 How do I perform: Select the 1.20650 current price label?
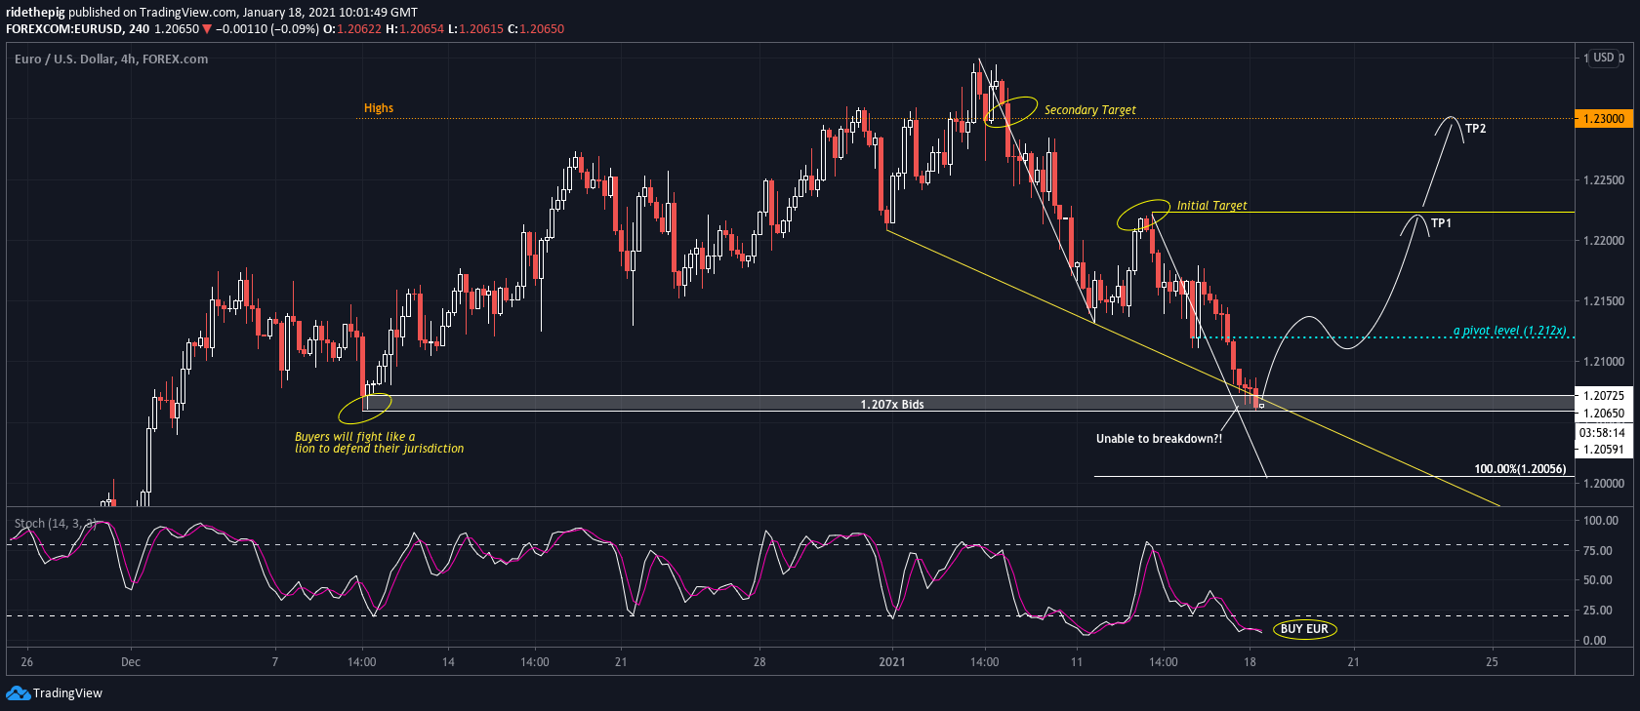coord(1604,414)
